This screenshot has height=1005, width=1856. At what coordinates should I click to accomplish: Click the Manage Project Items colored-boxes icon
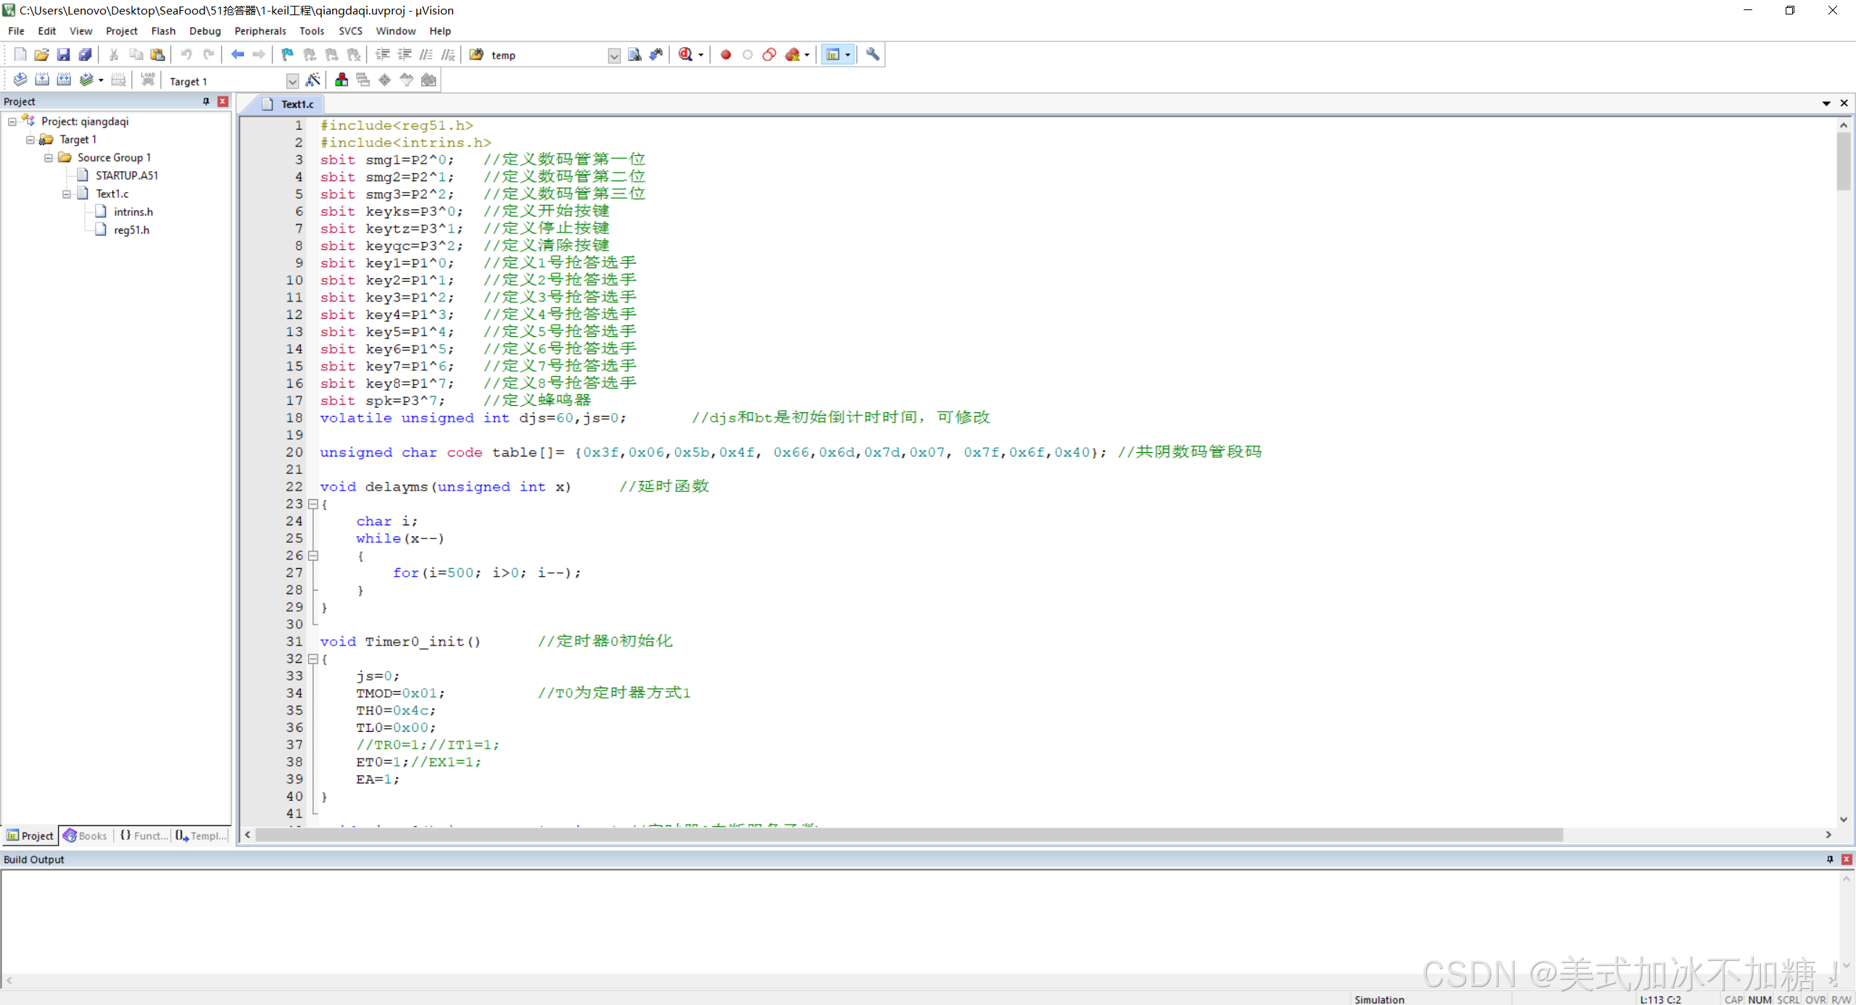pos(341,80)
